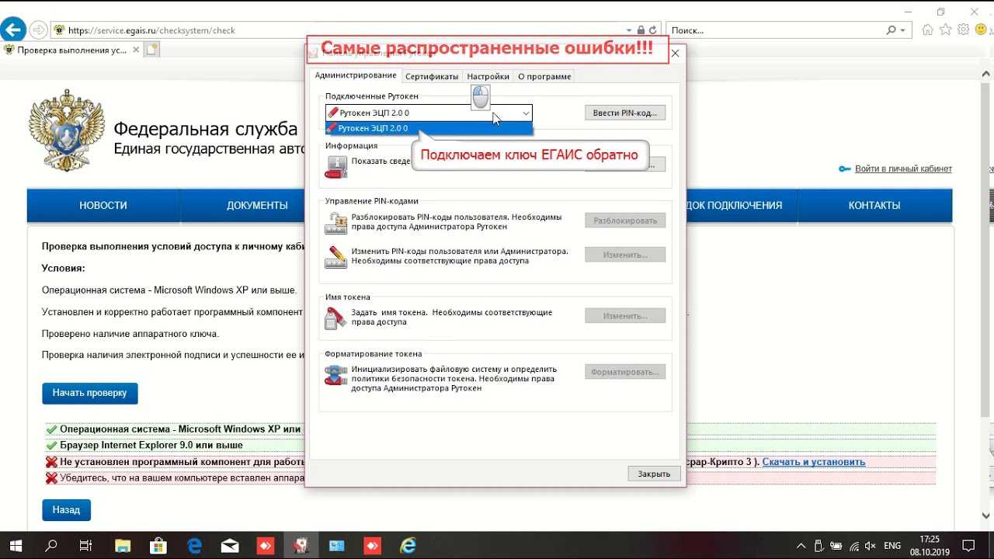The height and width of the screenshot is (559, 994).
Task: Open the Internet Explorer tools gear
Action: tap(964, 30)
